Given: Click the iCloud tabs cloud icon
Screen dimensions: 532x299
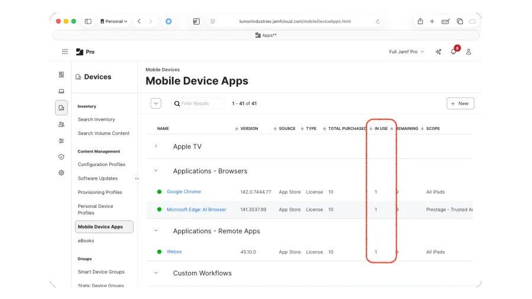Looking at the screenshot, I should [x=472, y=21].
